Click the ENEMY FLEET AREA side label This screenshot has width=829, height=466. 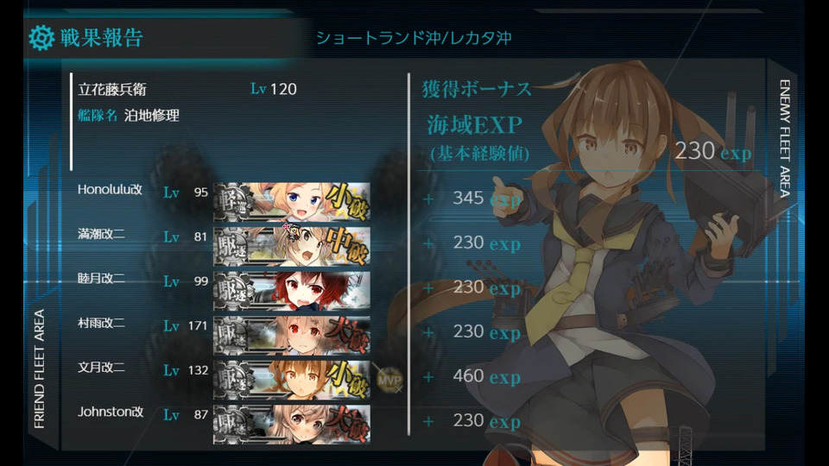[x=785, y=138]
